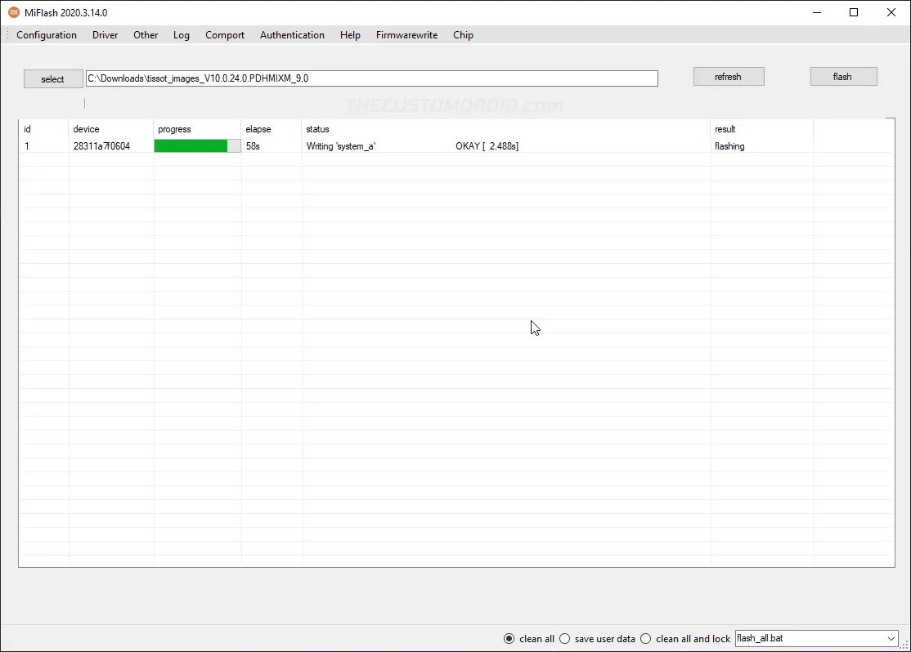The image size is (911, 652).
Task: Click the "status" column header
Action: [317, 129]
